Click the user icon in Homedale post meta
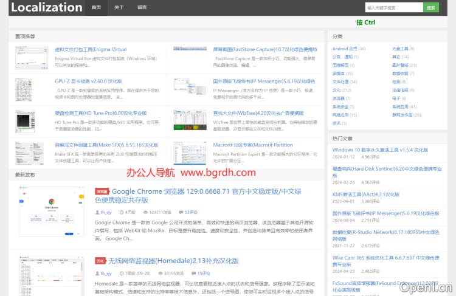This screenshot has height=296, width=456. click(97, 274)
